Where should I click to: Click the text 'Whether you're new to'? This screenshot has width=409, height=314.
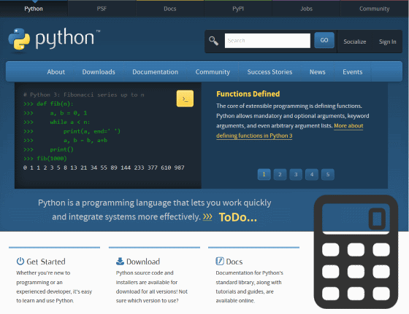click(x=43, y=273)
